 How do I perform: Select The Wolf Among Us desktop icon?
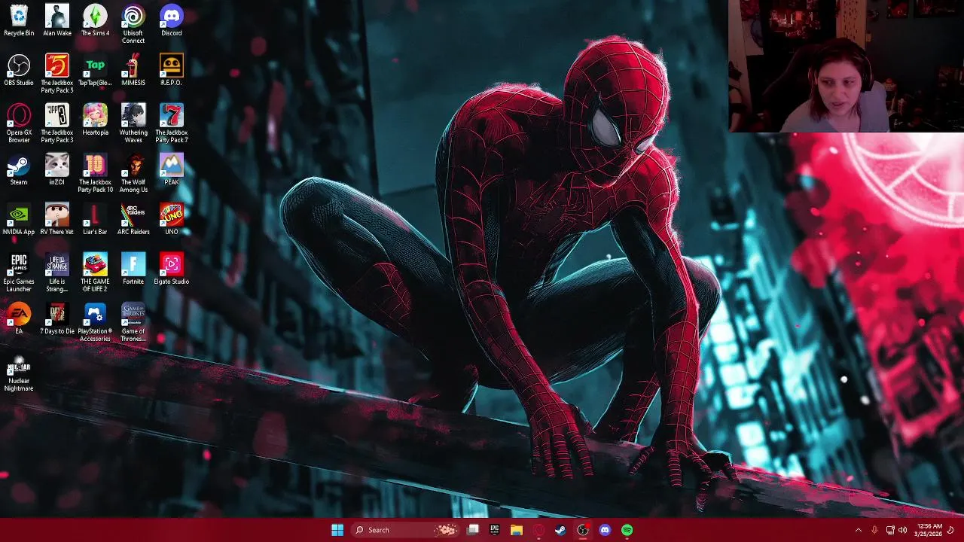click(133, 173)
